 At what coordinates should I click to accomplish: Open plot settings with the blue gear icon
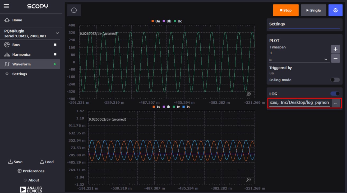pyautogui.click(x=335, y=10)
